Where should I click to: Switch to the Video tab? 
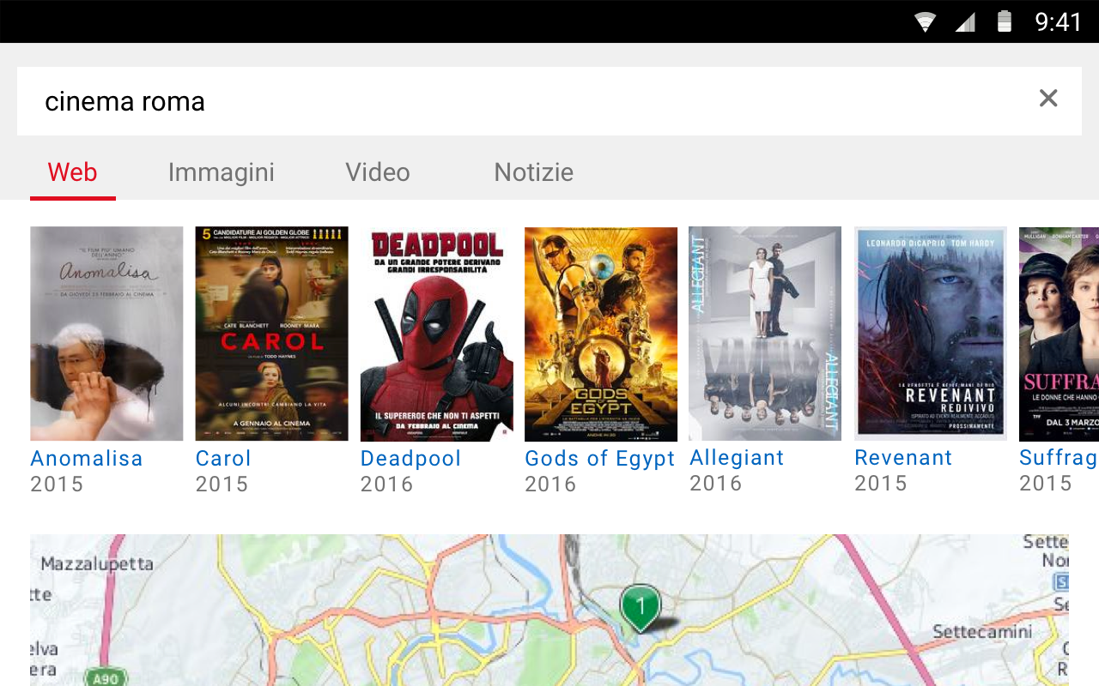(x=378, y=172)
